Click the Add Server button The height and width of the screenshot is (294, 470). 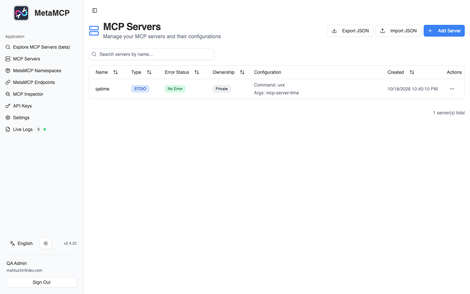click(444, 31)
